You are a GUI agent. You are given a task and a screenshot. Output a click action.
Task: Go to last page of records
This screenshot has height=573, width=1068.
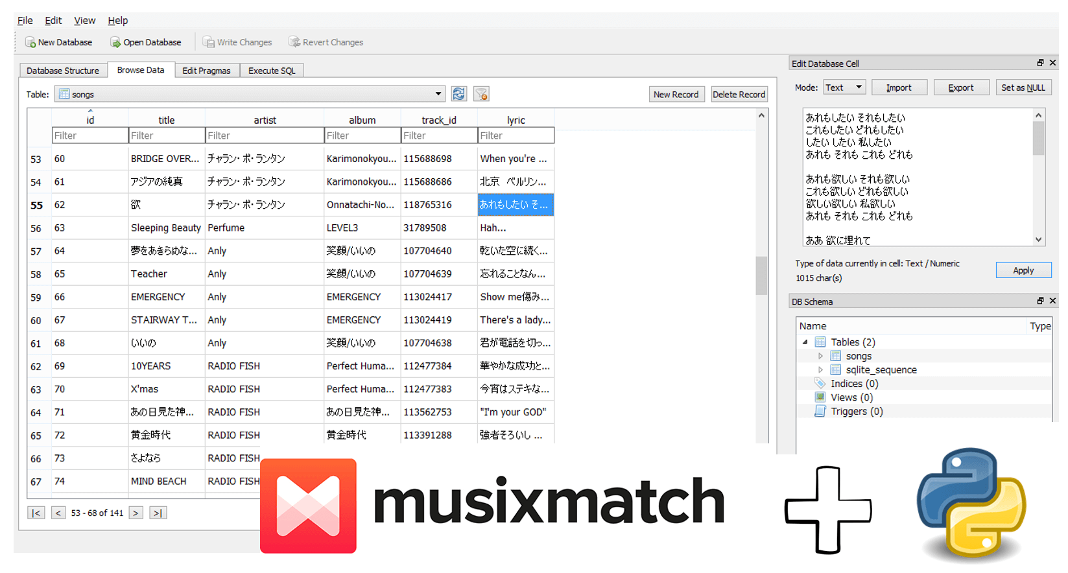point(158,513)
